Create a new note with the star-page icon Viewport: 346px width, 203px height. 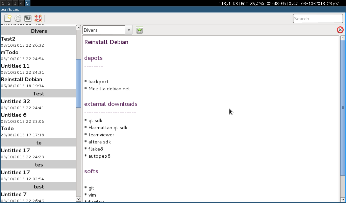8,18
